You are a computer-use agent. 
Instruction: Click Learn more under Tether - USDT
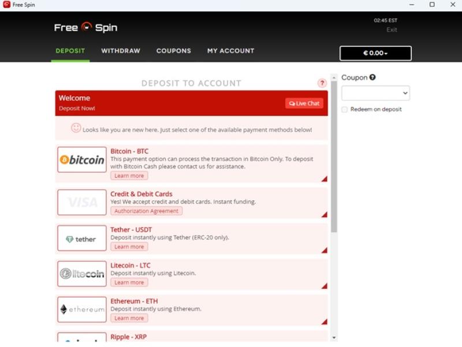(x=129, y=247)
